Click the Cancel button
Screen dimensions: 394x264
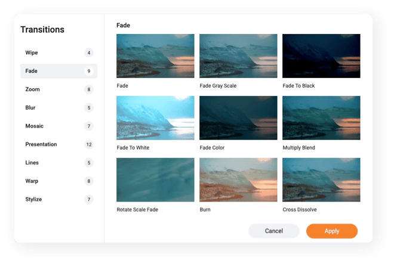pos(274,231)
